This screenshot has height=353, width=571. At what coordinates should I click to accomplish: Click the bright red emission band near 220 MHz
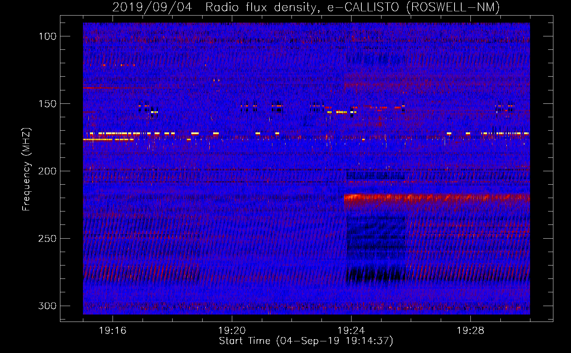tap(437, 198)
